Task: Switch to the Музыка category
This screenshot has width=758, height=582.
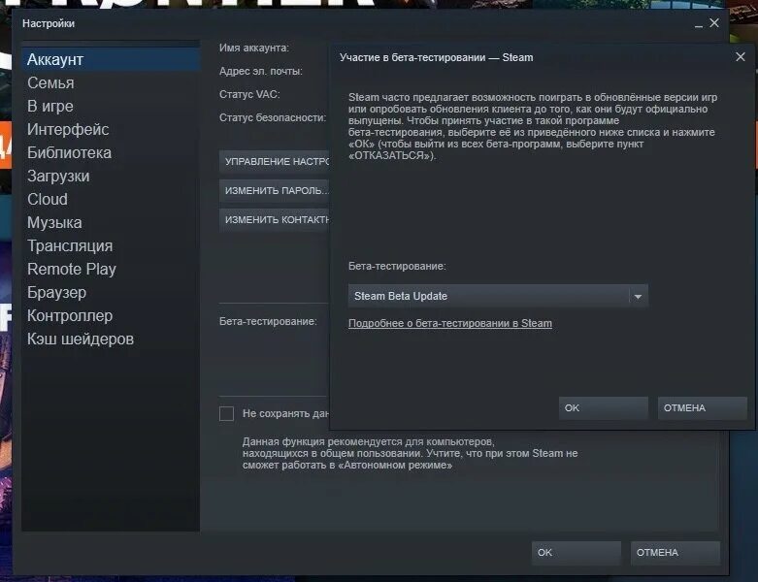Action: tap(111, 222)
